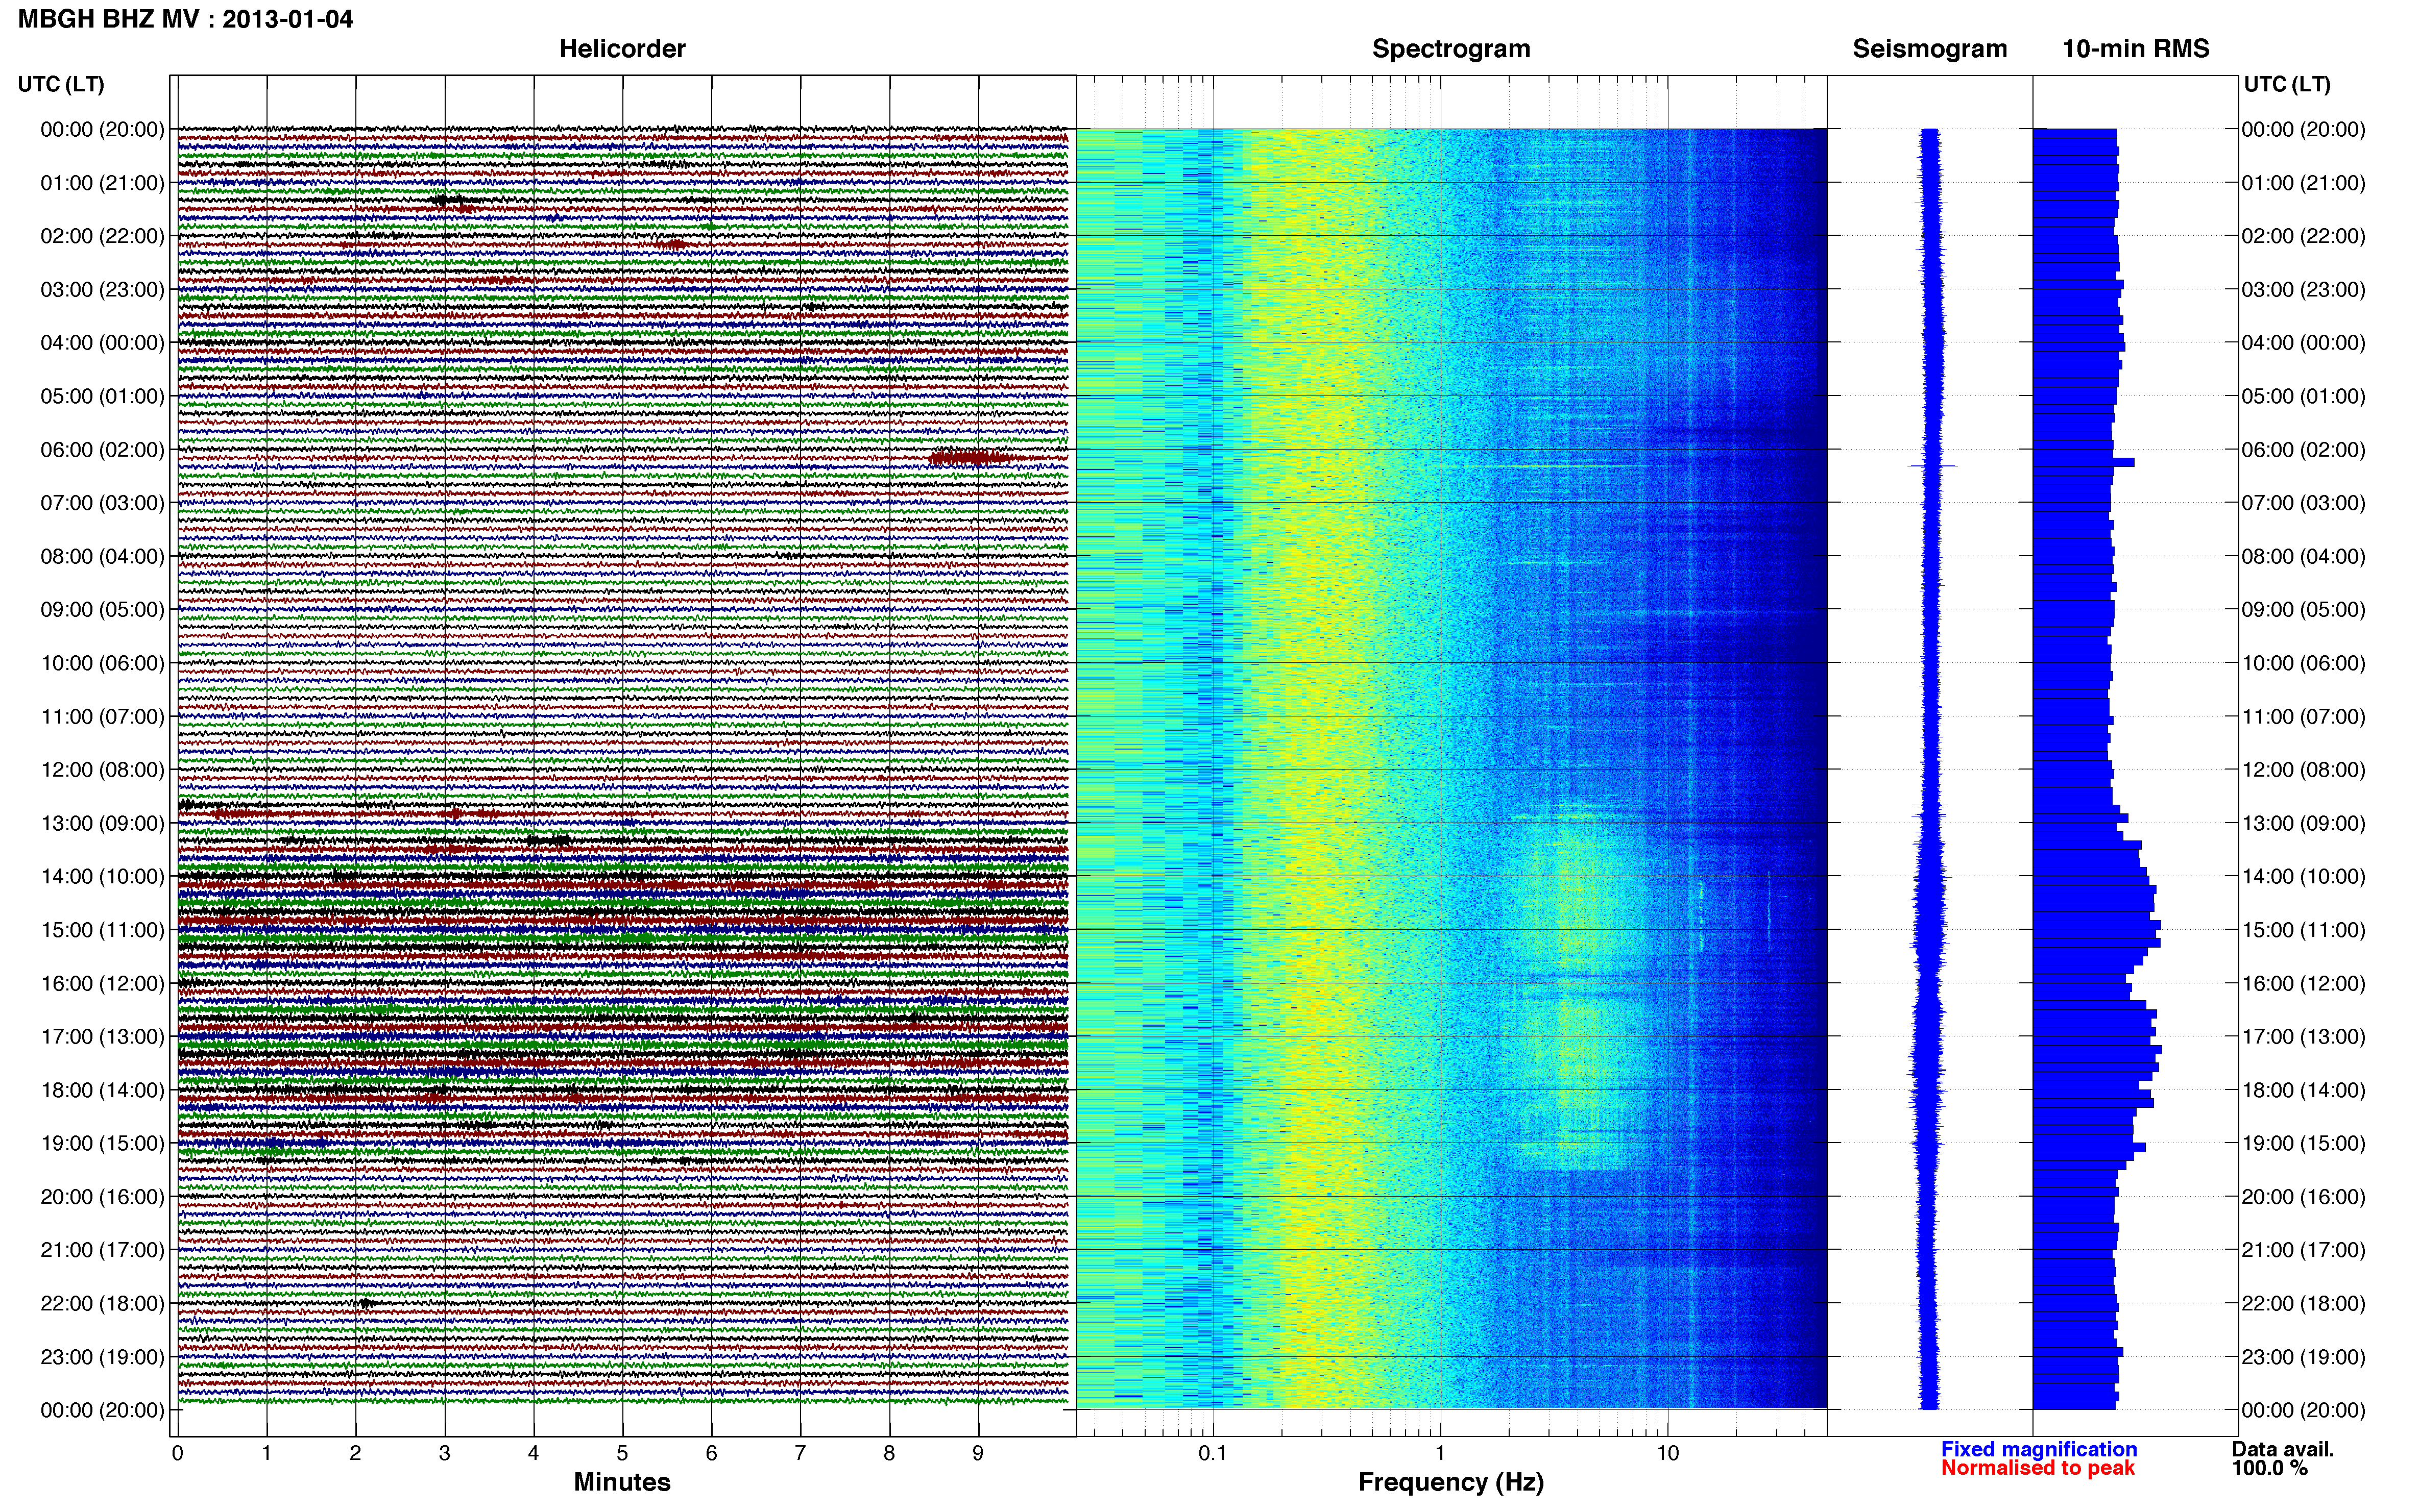The width and height of the screenshot is (2420, 1512).
Task: Click the red helicorder event burst near 06:10
Action: tap(971, 458)
